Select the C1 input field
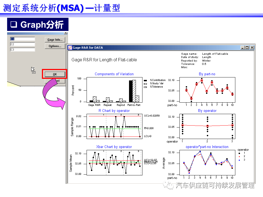Image resolution: width=263 pixels, height=197 pixels. [22, 39]
